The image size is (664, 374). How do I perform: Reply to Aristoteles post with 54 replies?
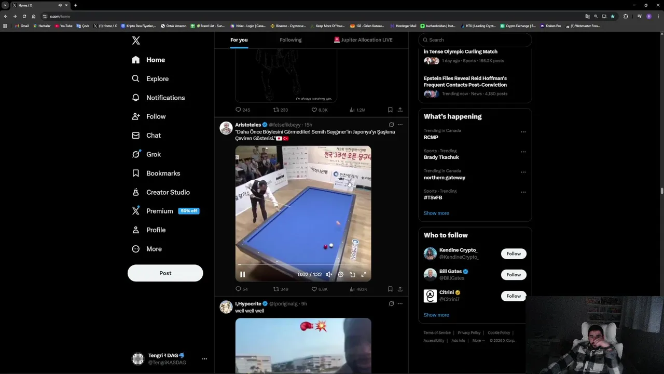[242, 289]
